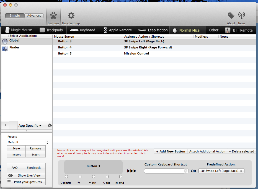The width and height of the screenshot is (258, 189).
Task: Click the large Button 3 recorder box
Action: pyautogui.click(x=93, y=167)
